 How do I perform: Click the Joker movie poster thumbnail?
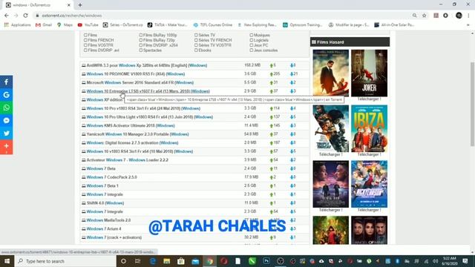pos(369,73)
